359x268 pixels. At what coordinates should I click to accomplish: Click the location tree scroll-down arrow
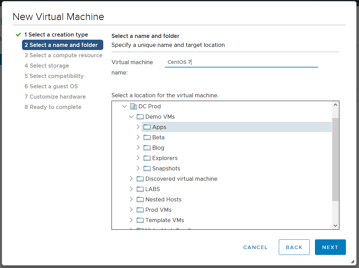pos(335,226)
